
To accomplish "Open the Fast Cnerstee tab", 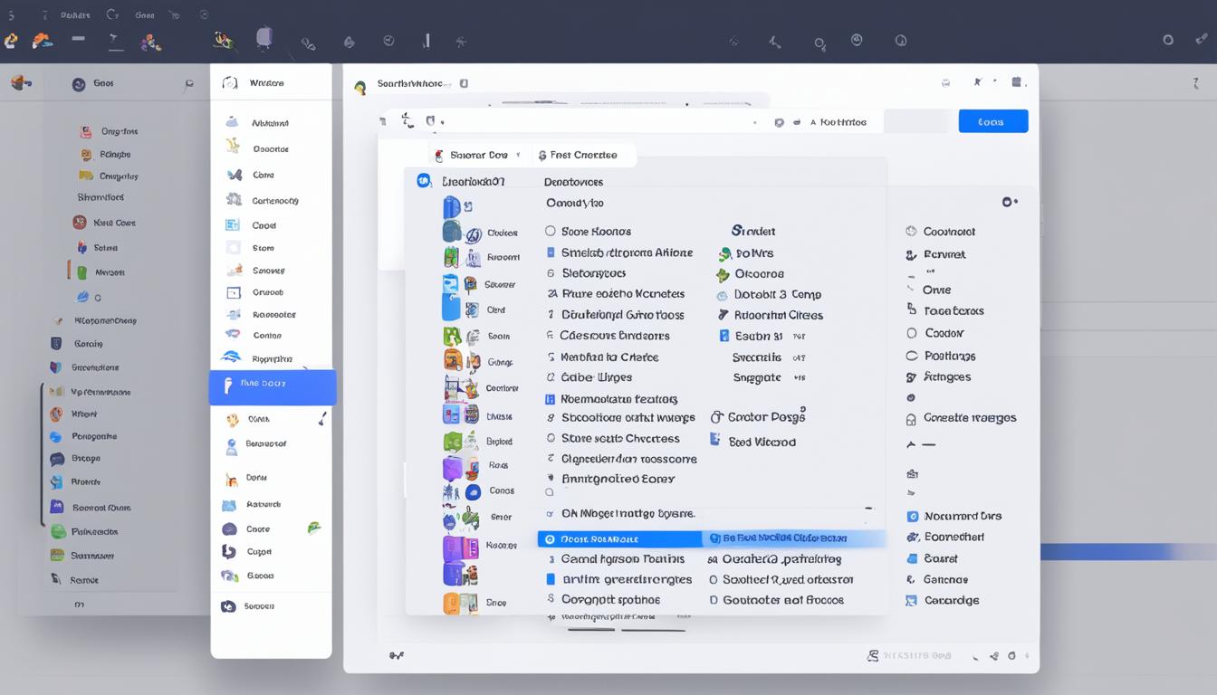I will [x=582, y=155].
